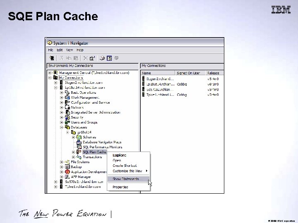Expand the Schemas node
The image size is (298, 223).
tap(73, 137)
